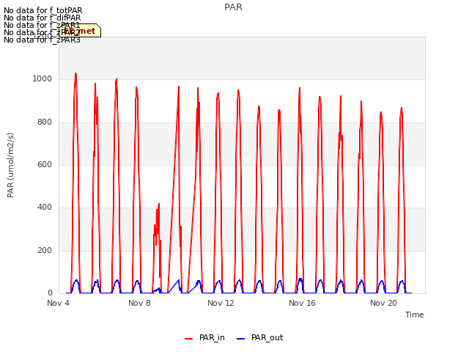Select the Nov 20 x-axis label

pyautogui.click(x=383, y=303)
